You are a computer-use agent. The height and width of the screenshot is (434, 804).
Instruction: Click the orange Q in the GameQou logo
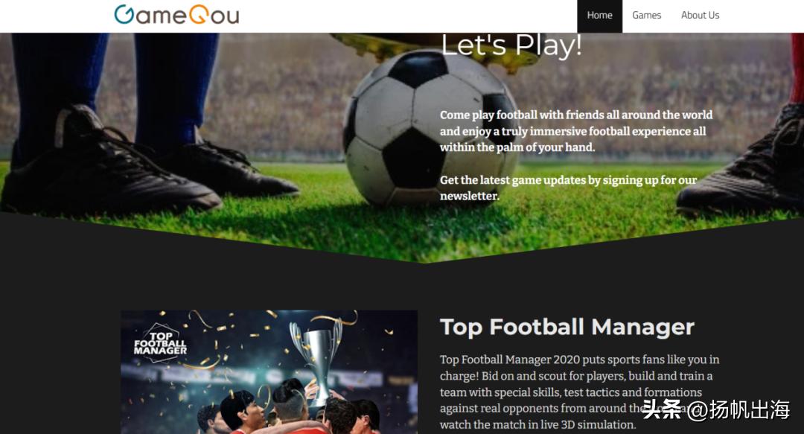coord(199,15)
